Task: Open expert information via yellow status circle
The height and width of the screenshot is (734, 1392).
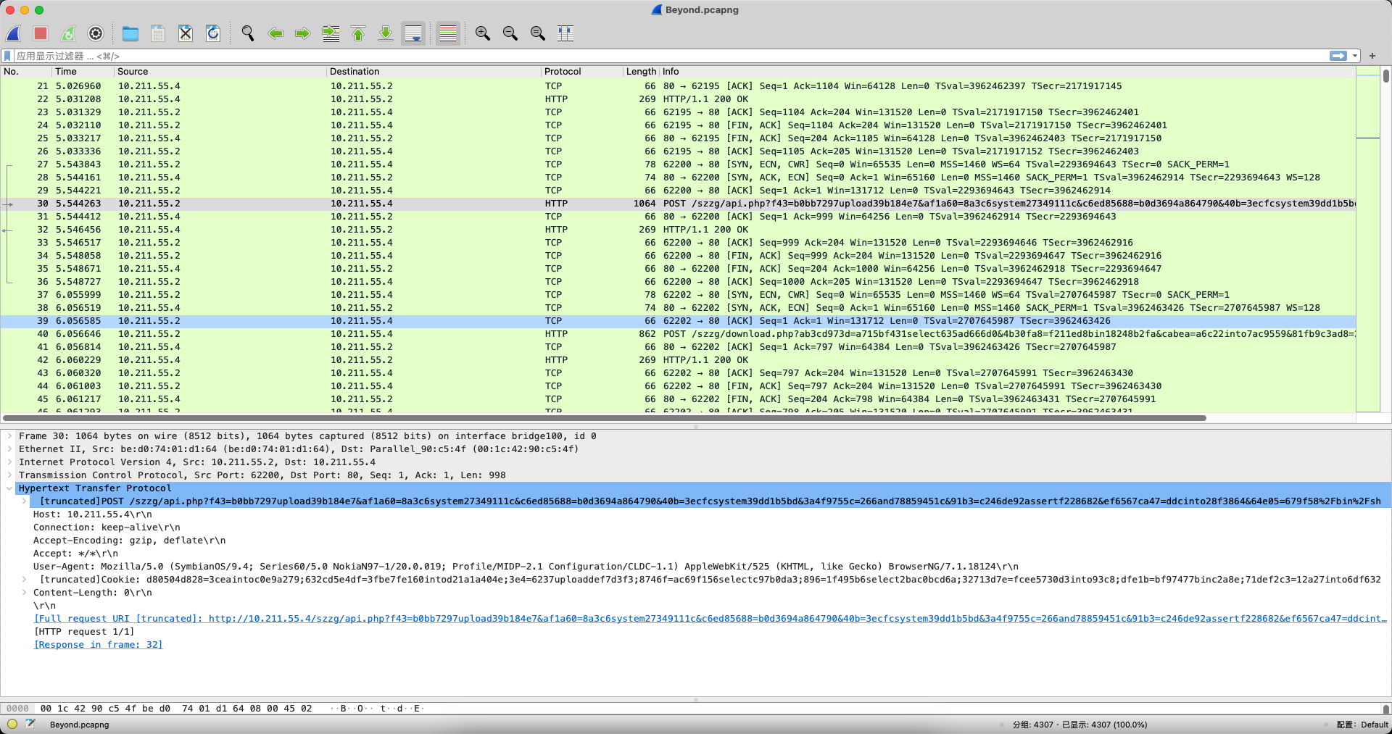Action: pyautogui.click(x=12, y=724)
